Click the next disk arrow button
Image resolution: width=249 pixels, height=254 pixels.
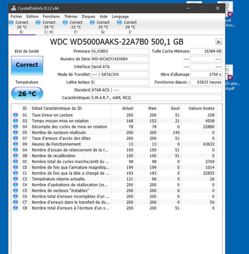(x=218, y=42)
